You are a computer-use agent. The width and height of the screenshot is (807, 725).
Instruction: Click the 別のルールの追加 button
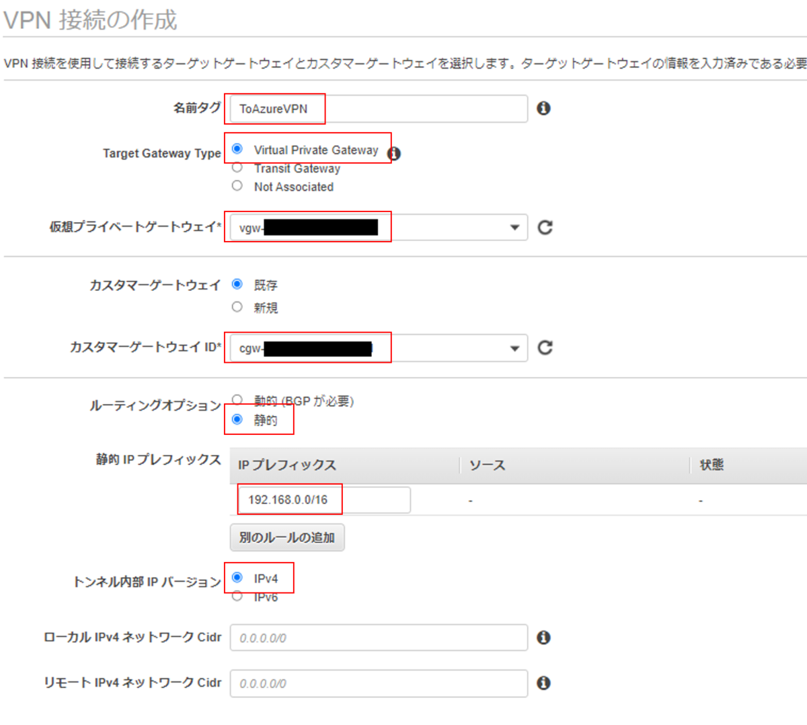coord(286,537)
